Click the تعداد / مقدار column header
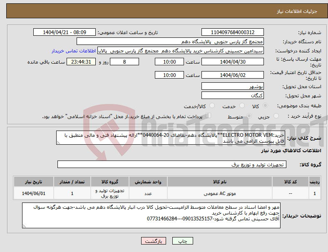The image size is (328, 252). (x=72, y=182)
